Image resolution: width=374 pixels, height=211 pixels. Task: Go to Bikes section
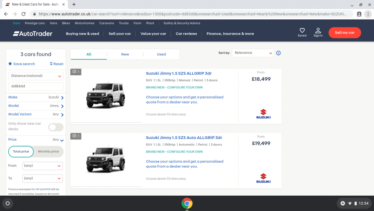pyautogui.click(x=66, y=23)
